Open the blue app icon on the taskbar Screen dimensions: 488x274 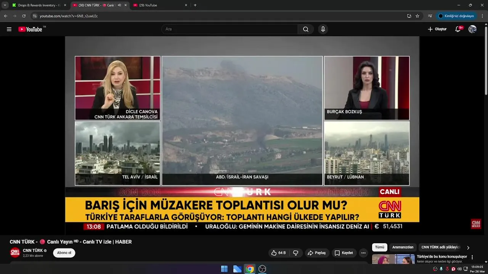tap(237, 269)
